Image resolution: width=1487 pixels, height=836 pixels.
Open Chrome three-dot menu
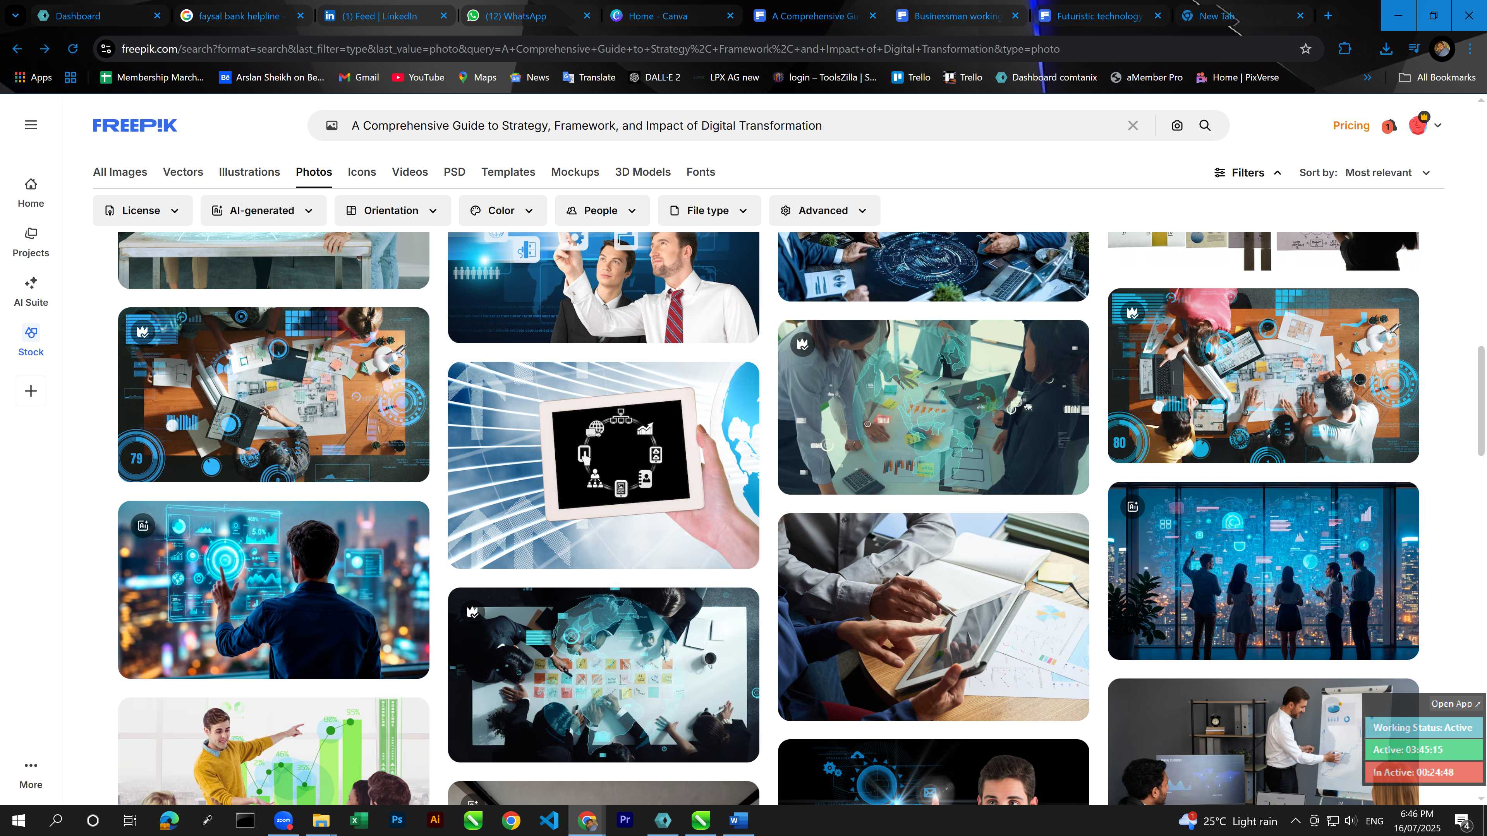pos(1470,49)
